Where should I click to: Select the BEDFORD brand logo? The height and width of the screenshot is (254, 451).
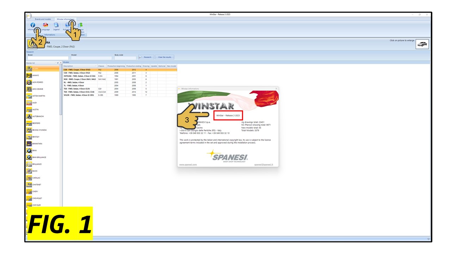[x=29, y=123]
